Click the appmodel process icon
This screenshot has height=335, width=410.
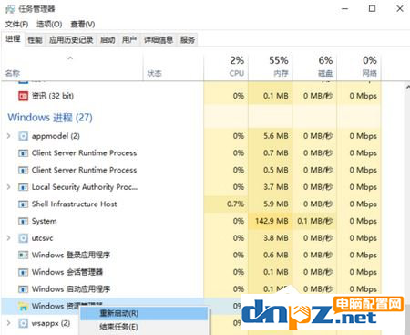click(23, 136)
